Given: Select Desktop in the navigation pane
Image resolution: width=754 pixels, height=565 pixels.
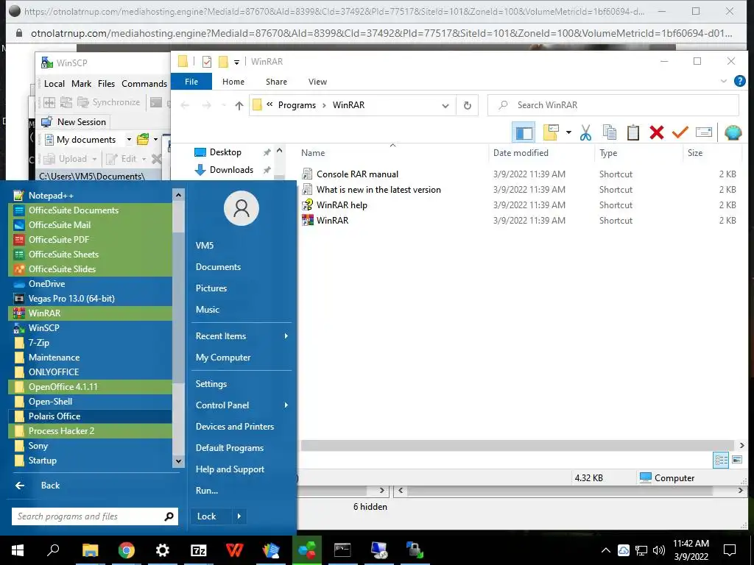Looking at the screenshot, I should (x=225, y=152).
